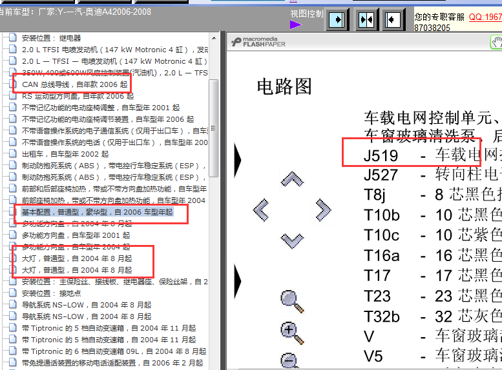Image resolution: width=502 pixels, height=370 pixels.
Task: Open '不带记忆功能的电动座椅调整' 2001 entry
Action: [101, 108]
